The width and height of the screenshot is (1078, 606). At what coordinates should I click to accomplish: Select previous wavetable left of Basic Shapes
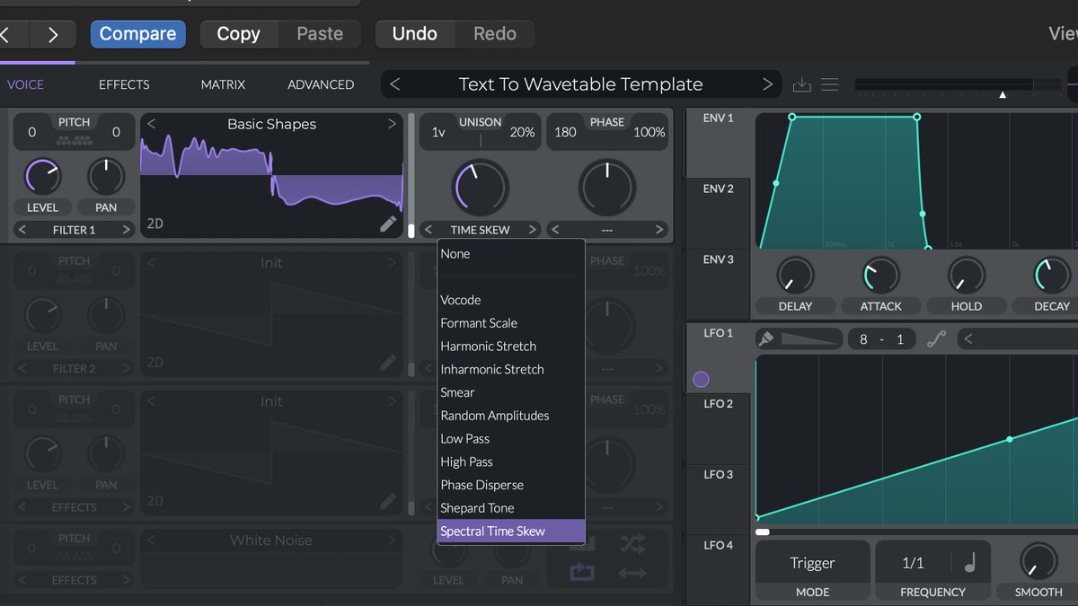[151, 124]
